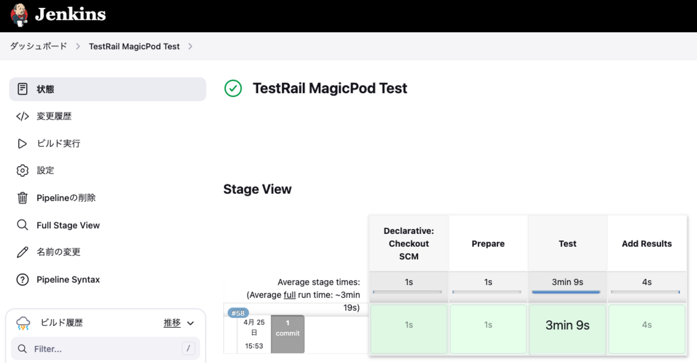Image resolution: width=697 pixels, height=363 pixels.
Task: Click the Stage View heading
Action: [x=258, y=189]
